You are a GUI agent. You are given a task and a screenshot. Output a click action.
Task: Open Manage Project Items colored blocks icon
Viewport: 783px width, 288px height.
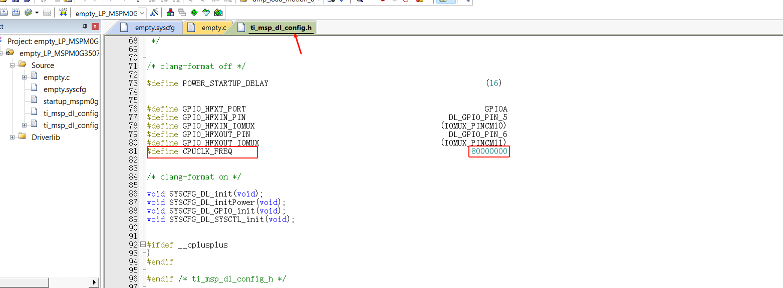[170, 12]
